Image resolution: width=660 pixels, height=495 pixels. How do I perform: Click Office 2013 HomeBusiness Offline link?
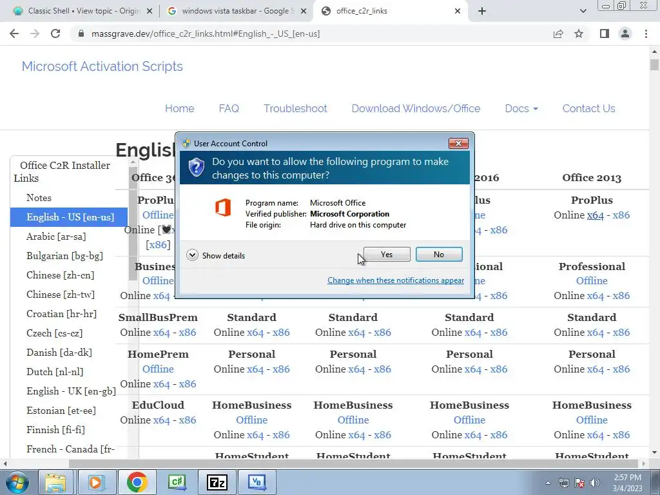point(592,420)
